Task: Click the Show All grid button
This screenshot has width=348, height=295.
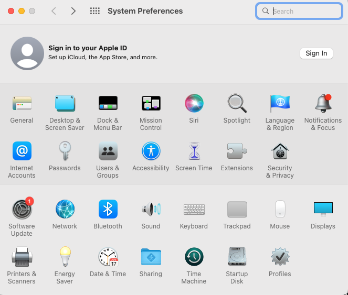Action: 95,11
